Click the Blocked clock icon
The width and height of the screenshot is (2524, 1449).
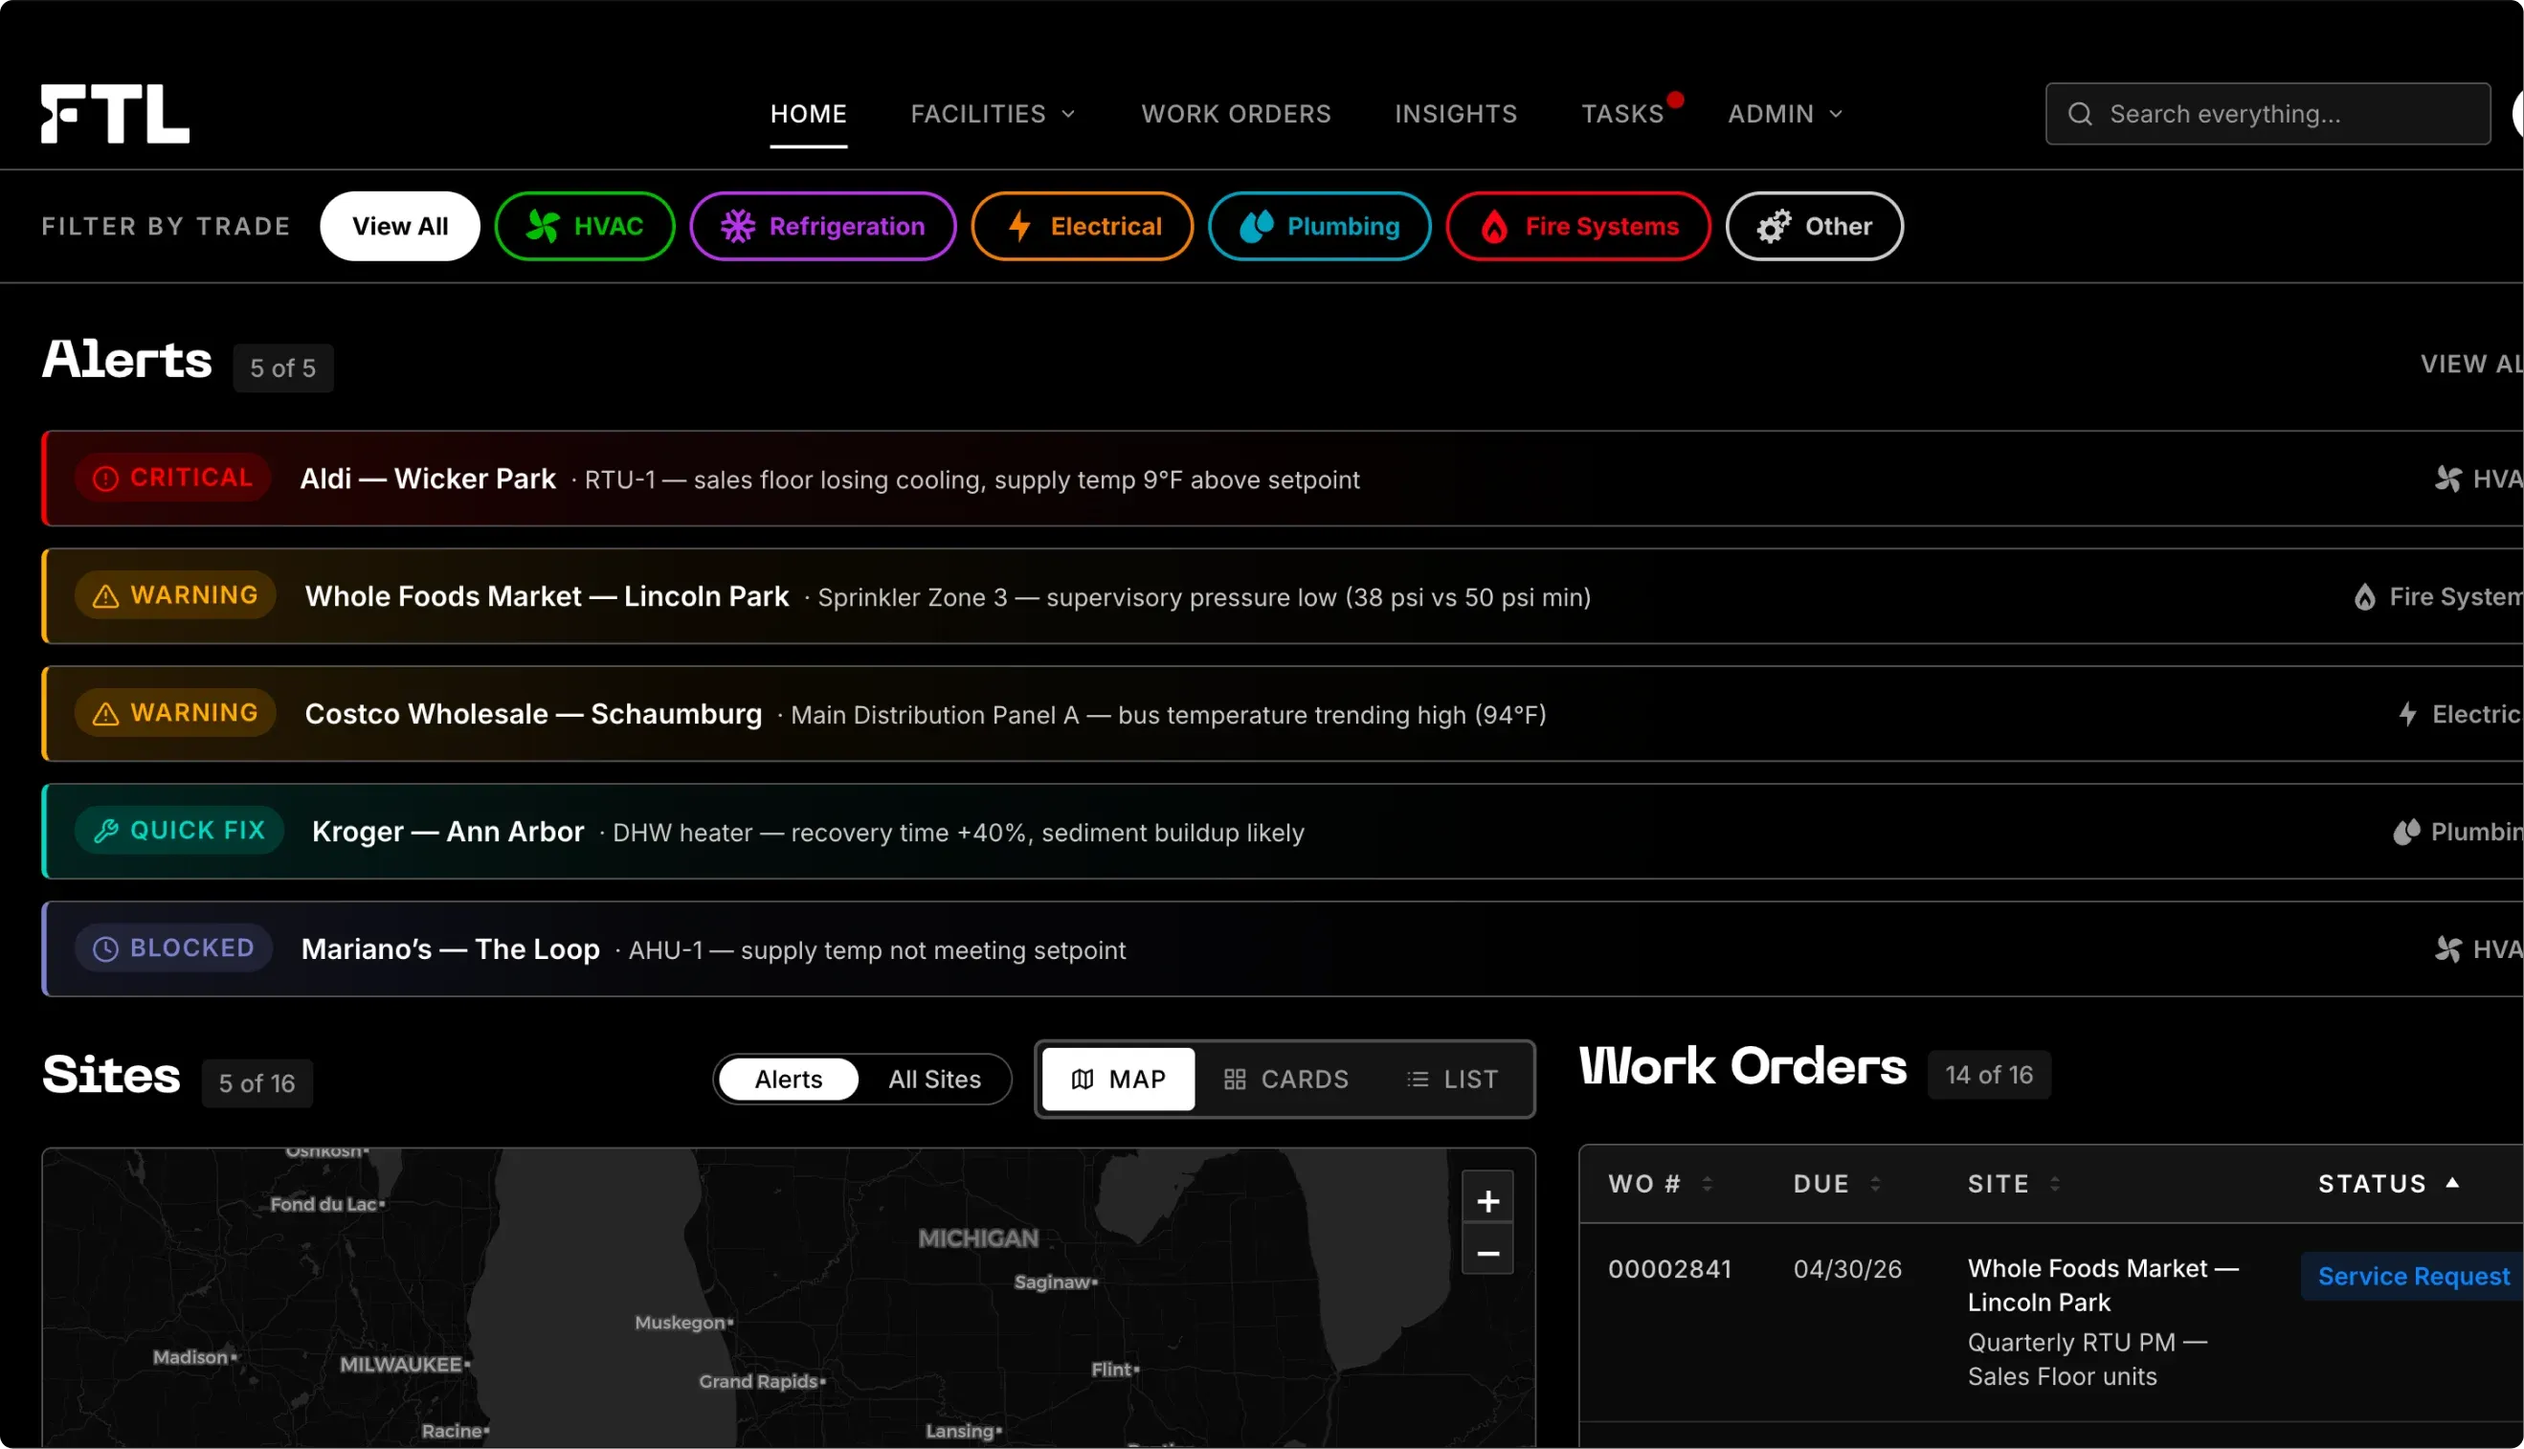coord(105,948)
